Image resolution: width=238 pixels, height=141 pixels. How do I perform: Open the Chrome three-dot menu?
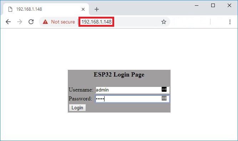(x=230, y=22)
